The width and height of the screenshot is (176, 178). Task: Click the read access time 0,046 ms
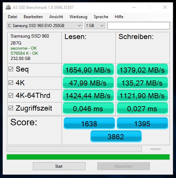pyautogui.click(x=88, y=109)
